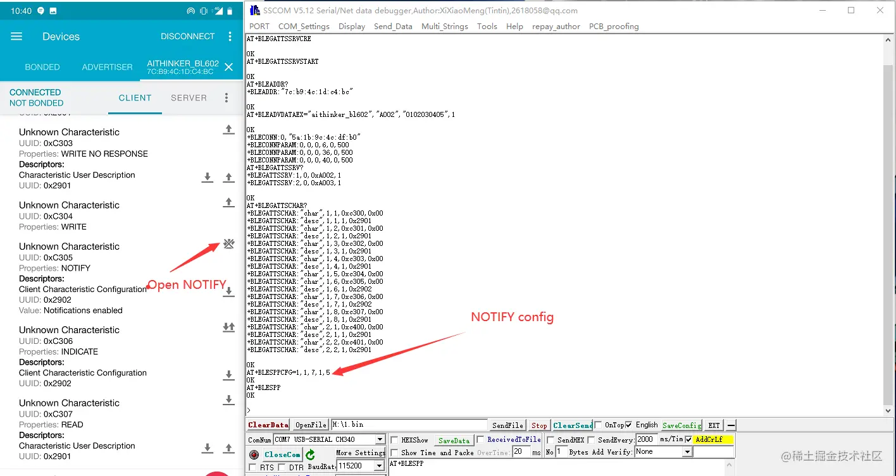Enable the SendHEX checkbox
The width and height of the screenshot is (896, 476).
coord(551,440)
